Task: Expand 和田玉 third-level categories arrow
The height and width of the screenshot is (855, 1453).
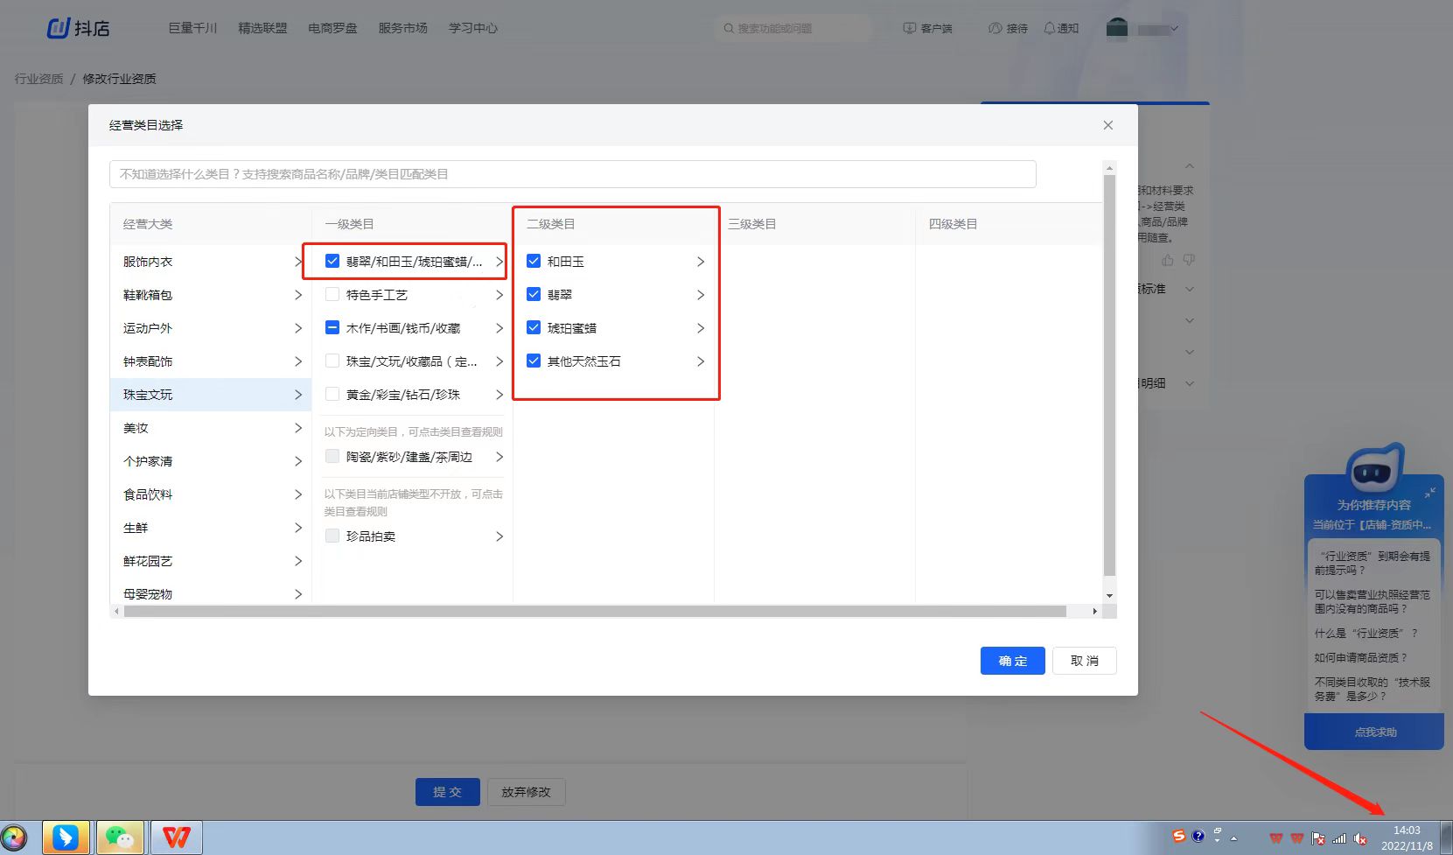Action: point(701,262)
